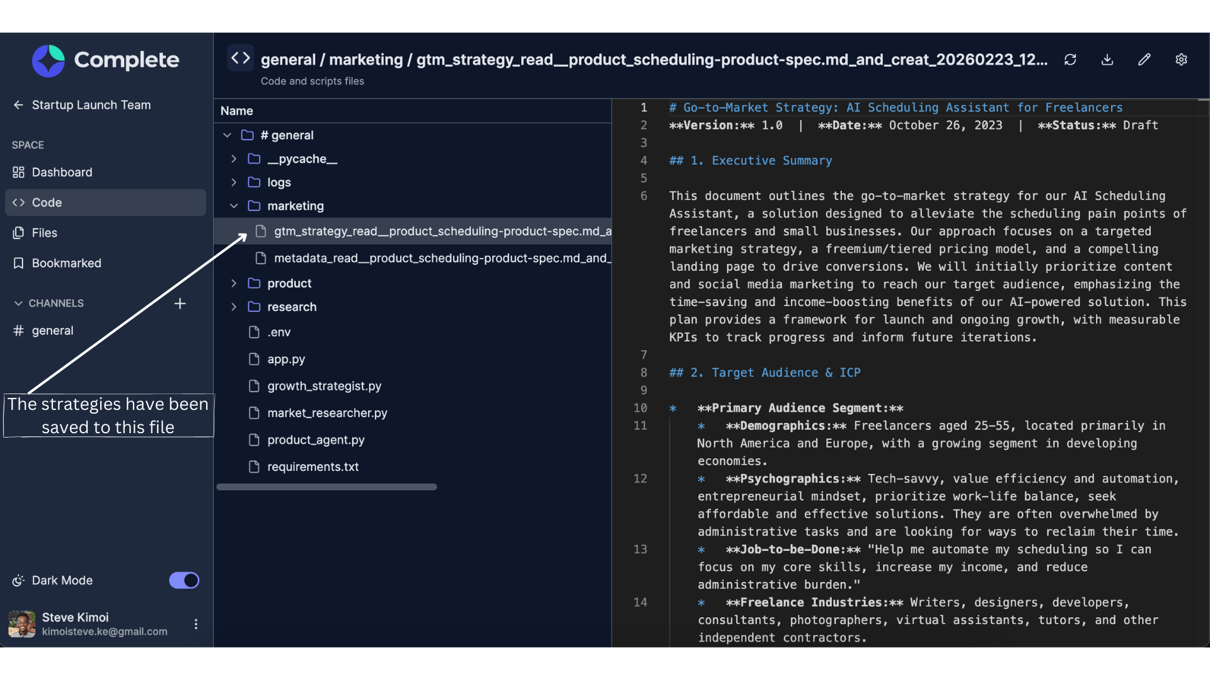
Task: Expand the __pycache__ folder
Action: tap(234, 159)
